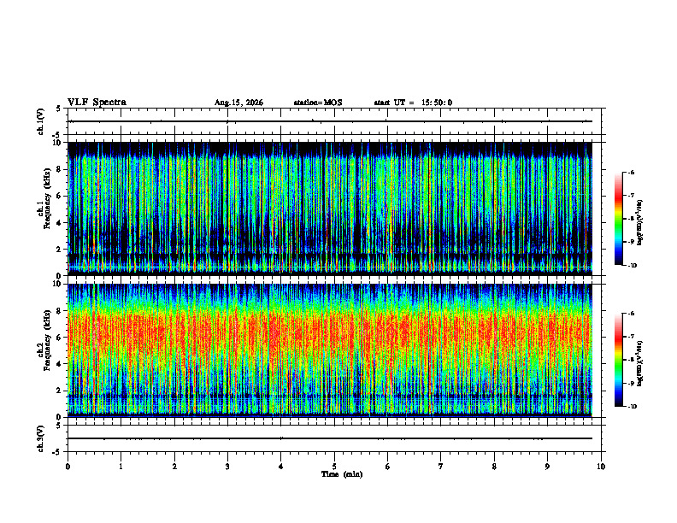Click time-axis tick label '1'
677x523 pixels.
121,467
